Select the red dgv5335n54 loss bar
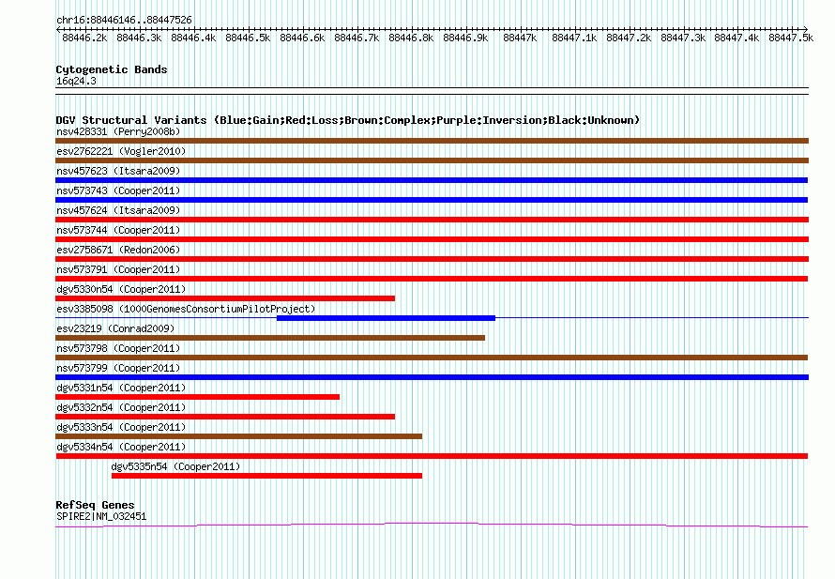The width and height of the screenshot is (835, 579). pos(266,476)
